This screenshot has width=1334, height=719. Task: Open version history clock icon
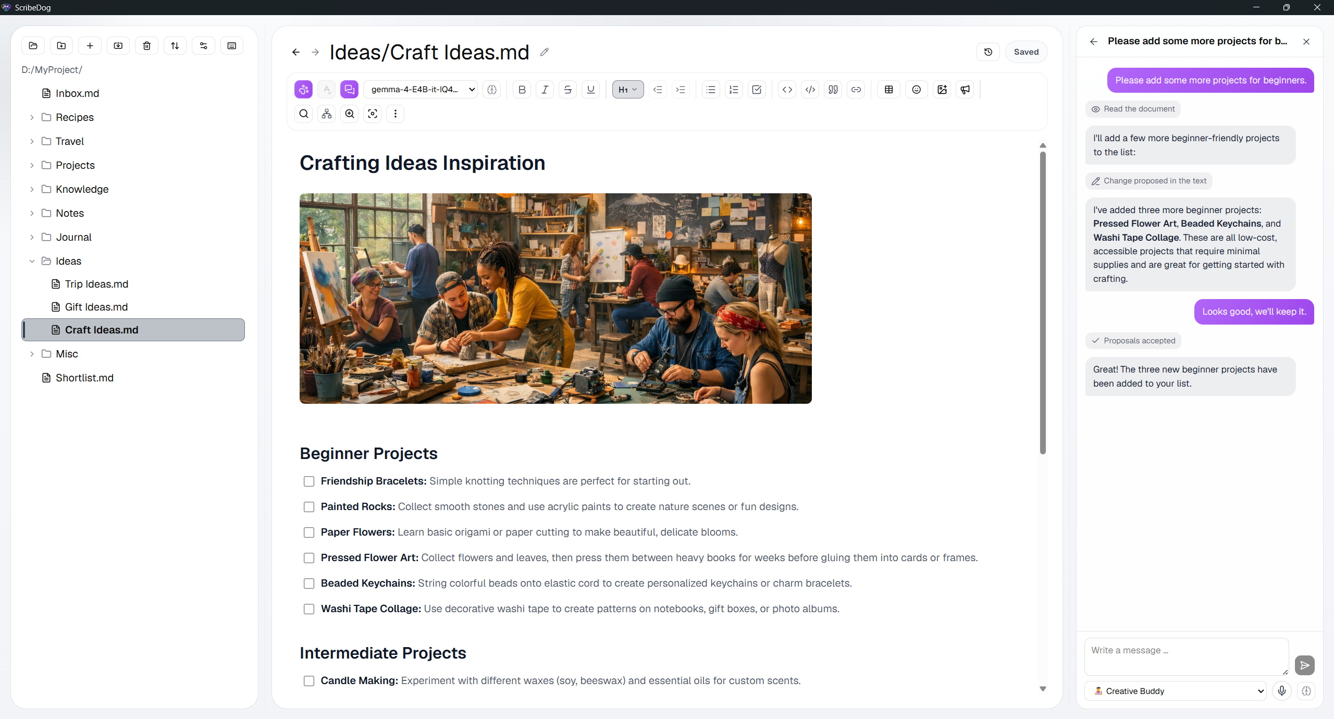988,52
